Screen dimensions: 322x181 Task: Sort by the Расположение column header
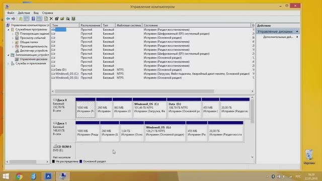point(91,25)
